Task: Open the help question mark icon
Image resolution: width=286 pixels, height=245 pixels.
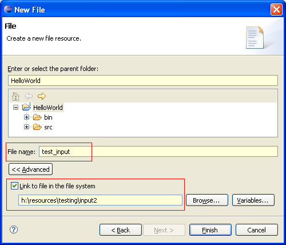Action: coord(14,230)
